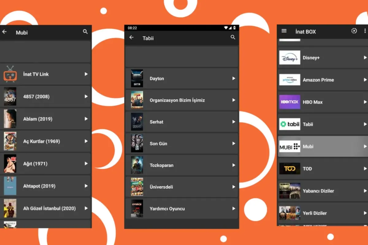The image size is (368, 245).
Task: Go back using arrow in Tabii screen
Action: [132, 37]
